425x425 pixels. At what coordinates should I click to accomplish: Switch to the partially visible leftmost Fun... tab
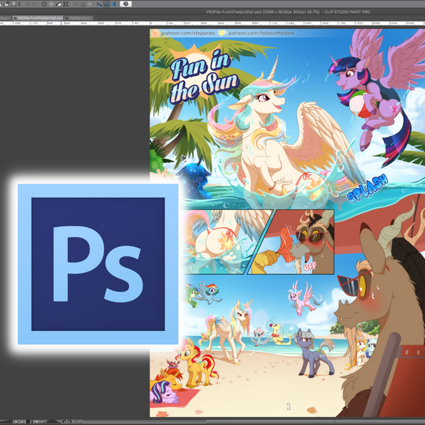[x=5, y=18]
